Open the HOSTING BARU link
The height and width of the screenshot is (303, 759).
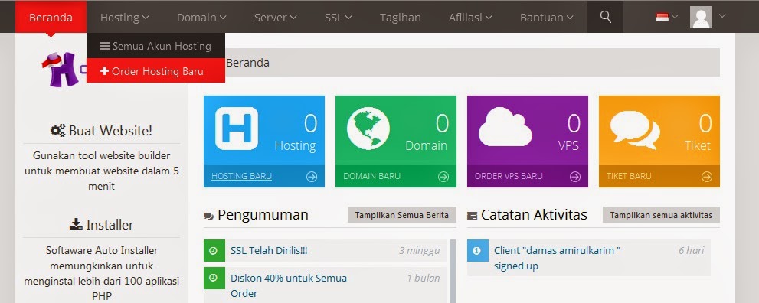coord(241,177)
